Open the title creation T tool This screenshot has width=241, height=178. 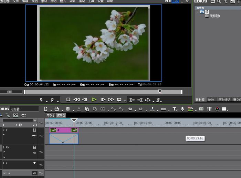(x=175, y=109)
